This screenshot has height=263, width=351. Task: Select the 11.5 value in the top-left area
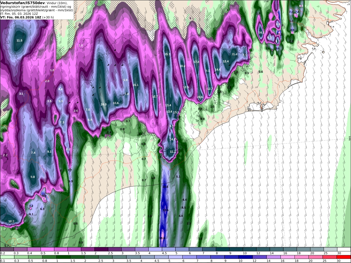[x=19, y=40]
